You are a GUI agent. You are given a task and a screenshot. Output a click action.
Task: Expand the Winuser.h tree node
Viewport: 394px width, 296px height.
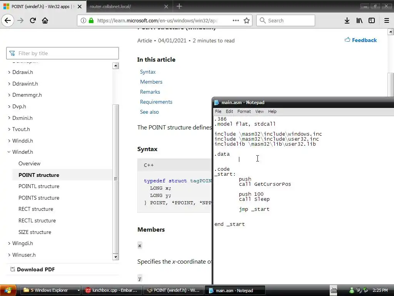tap(9, 255)
